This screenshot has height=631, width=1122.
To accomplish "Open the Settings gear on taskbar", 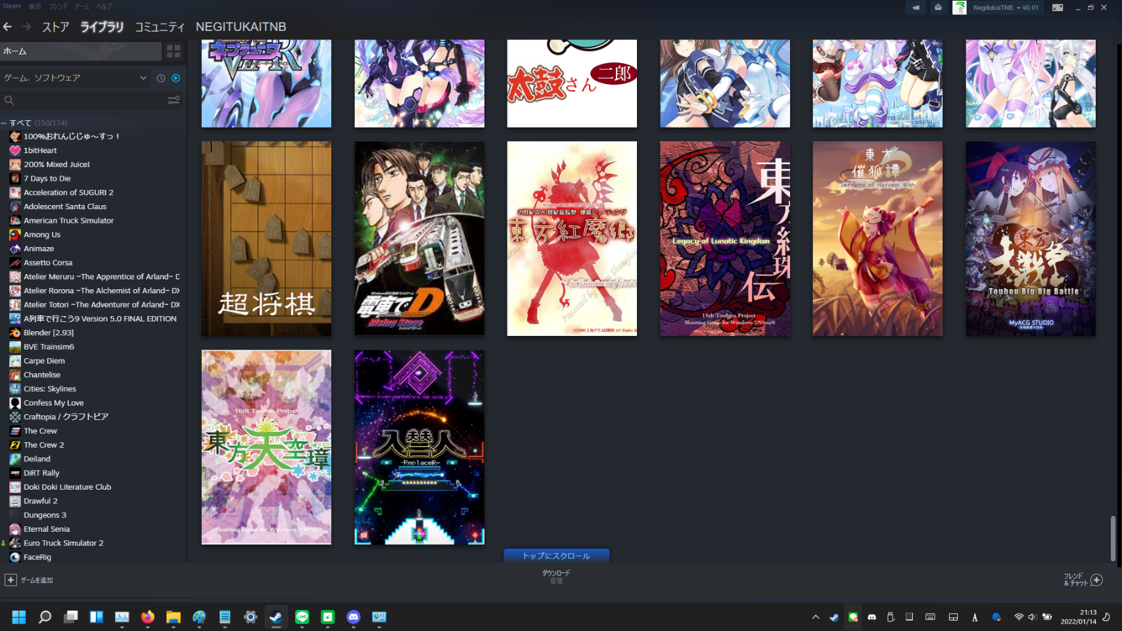I will [250, 617].
